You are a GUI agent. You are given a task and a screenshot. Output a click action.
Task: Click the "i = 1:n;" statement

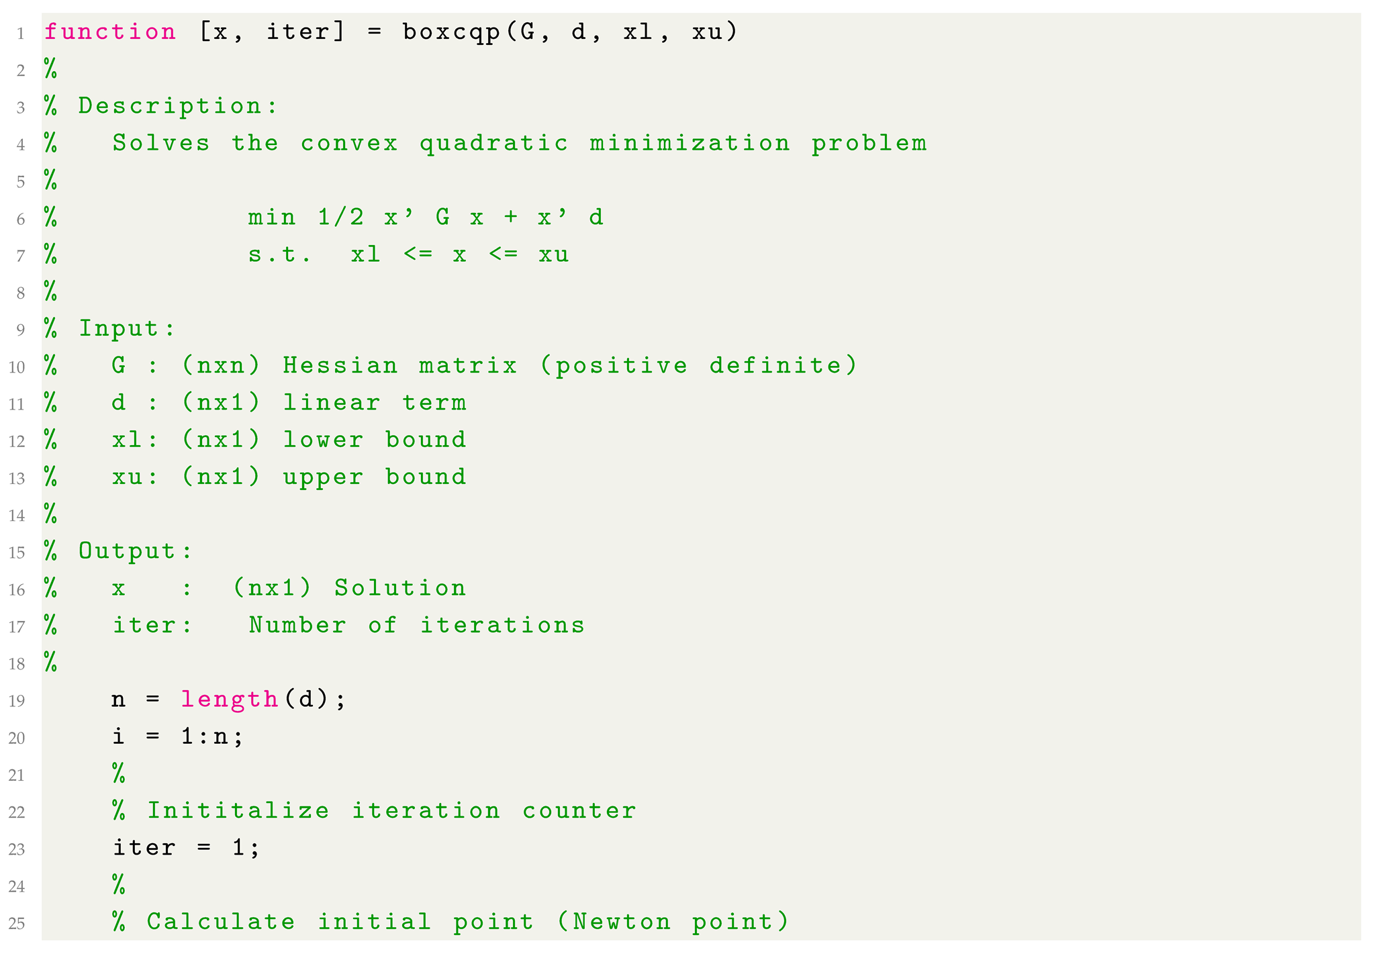[178, 737]
